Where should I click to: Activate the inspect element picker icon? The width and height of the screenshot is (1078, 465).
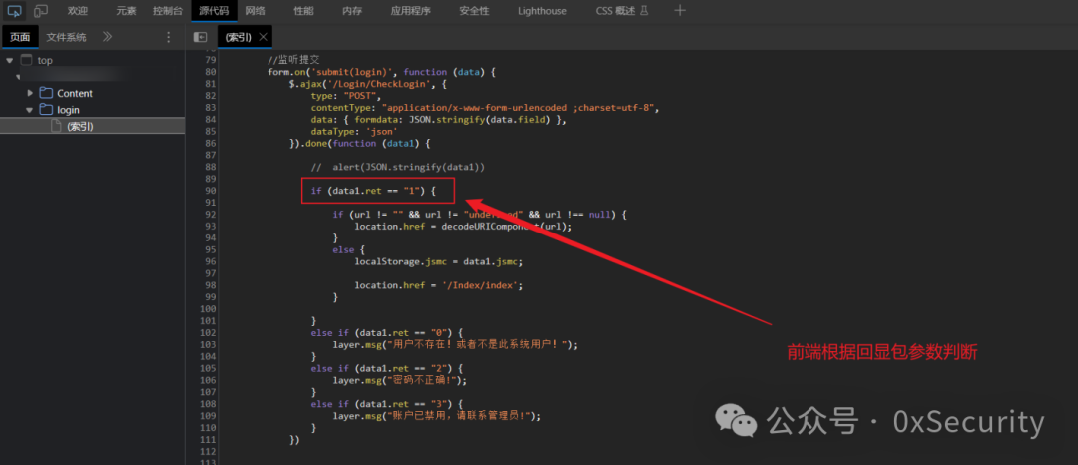tap(14, 10)
